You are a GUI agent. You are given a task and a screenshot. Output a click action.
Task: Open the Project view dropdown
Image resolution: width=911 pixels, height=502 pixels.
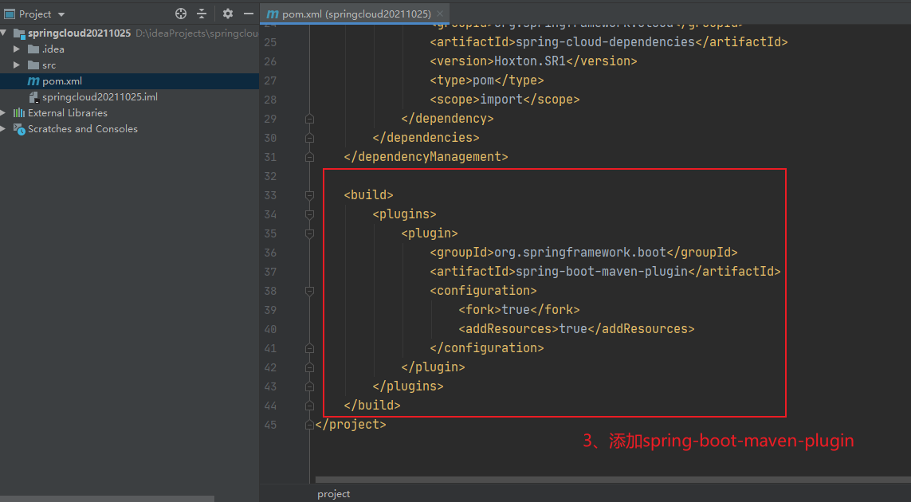[61, 14]
